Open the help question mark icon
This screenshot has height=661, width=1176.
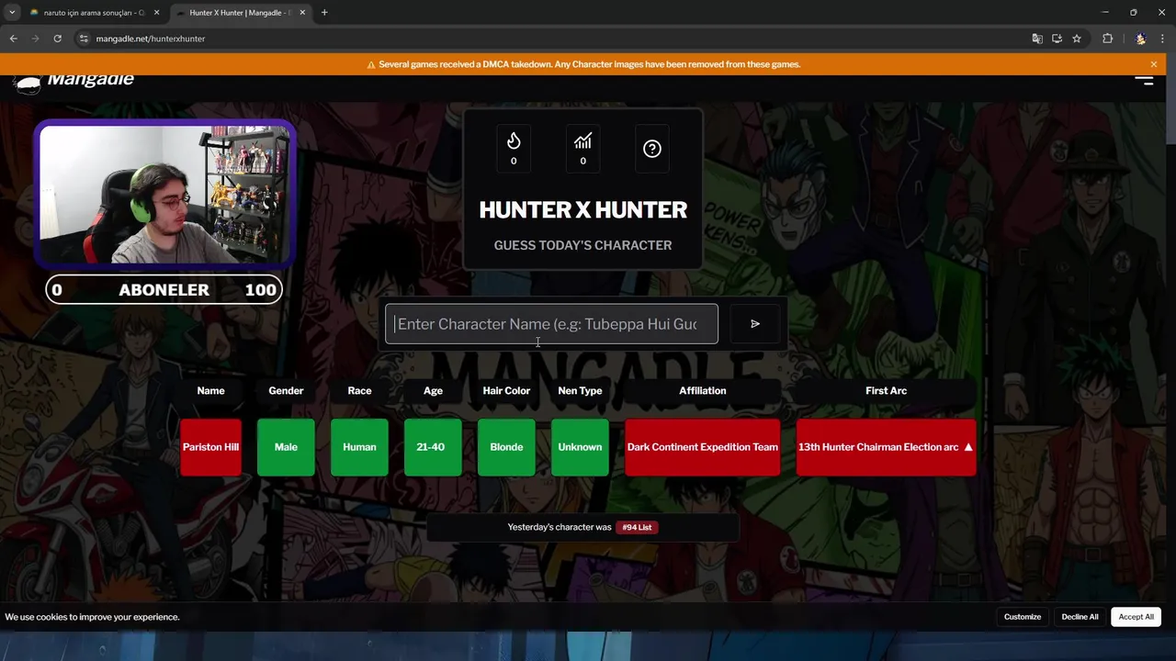coord(652,149)
